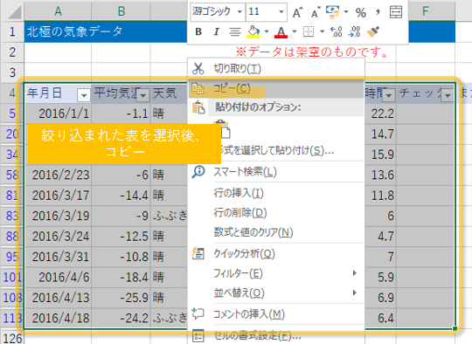Select row header 58
This screenshot has height=344, width=472.
(x=12, y=175)
